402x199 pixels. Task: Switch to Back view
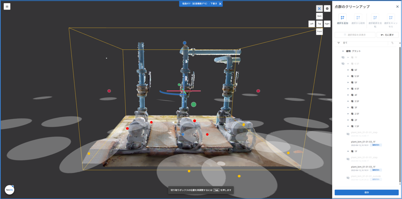tap(319, 16)
